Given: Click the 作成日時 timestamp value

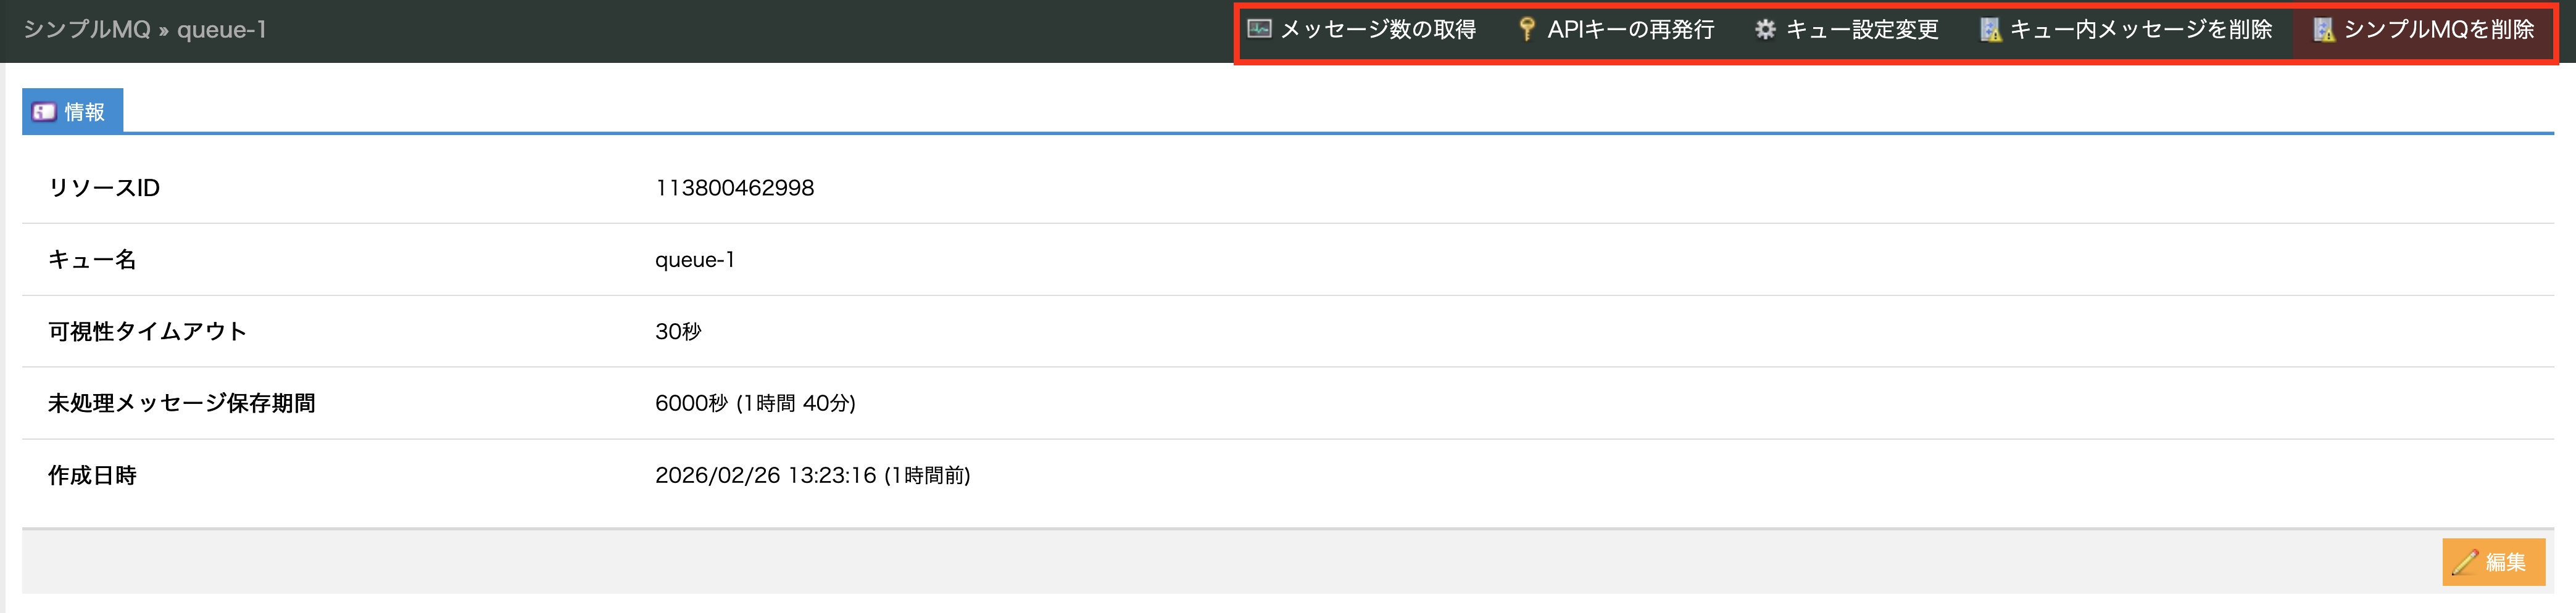Looking at the screenshot, I should tap(812, 475).
